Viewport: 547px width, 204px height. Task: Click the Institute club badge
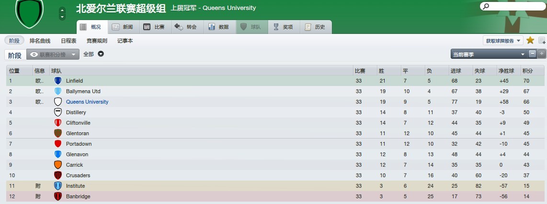[58, 186]
